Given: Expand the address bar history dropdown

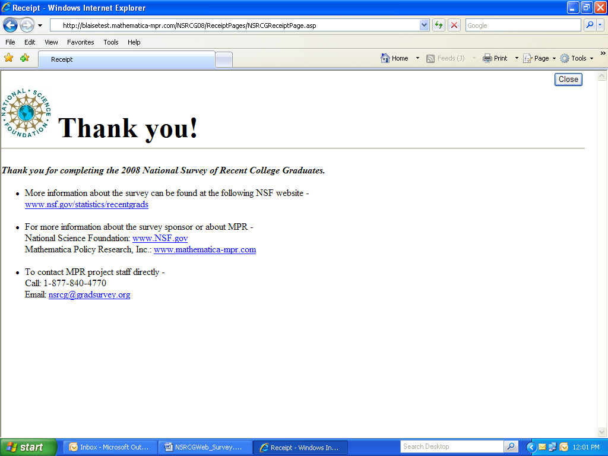Looking at the screenshot, I should pos(424,26).
